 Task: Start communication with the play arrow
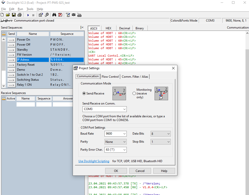[28, 15]
